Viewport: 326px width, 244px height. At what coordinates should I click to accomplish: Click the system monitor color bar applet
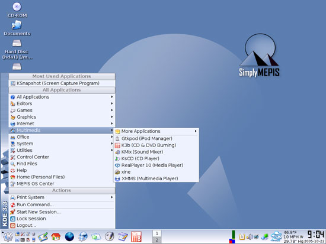(232, 237)
